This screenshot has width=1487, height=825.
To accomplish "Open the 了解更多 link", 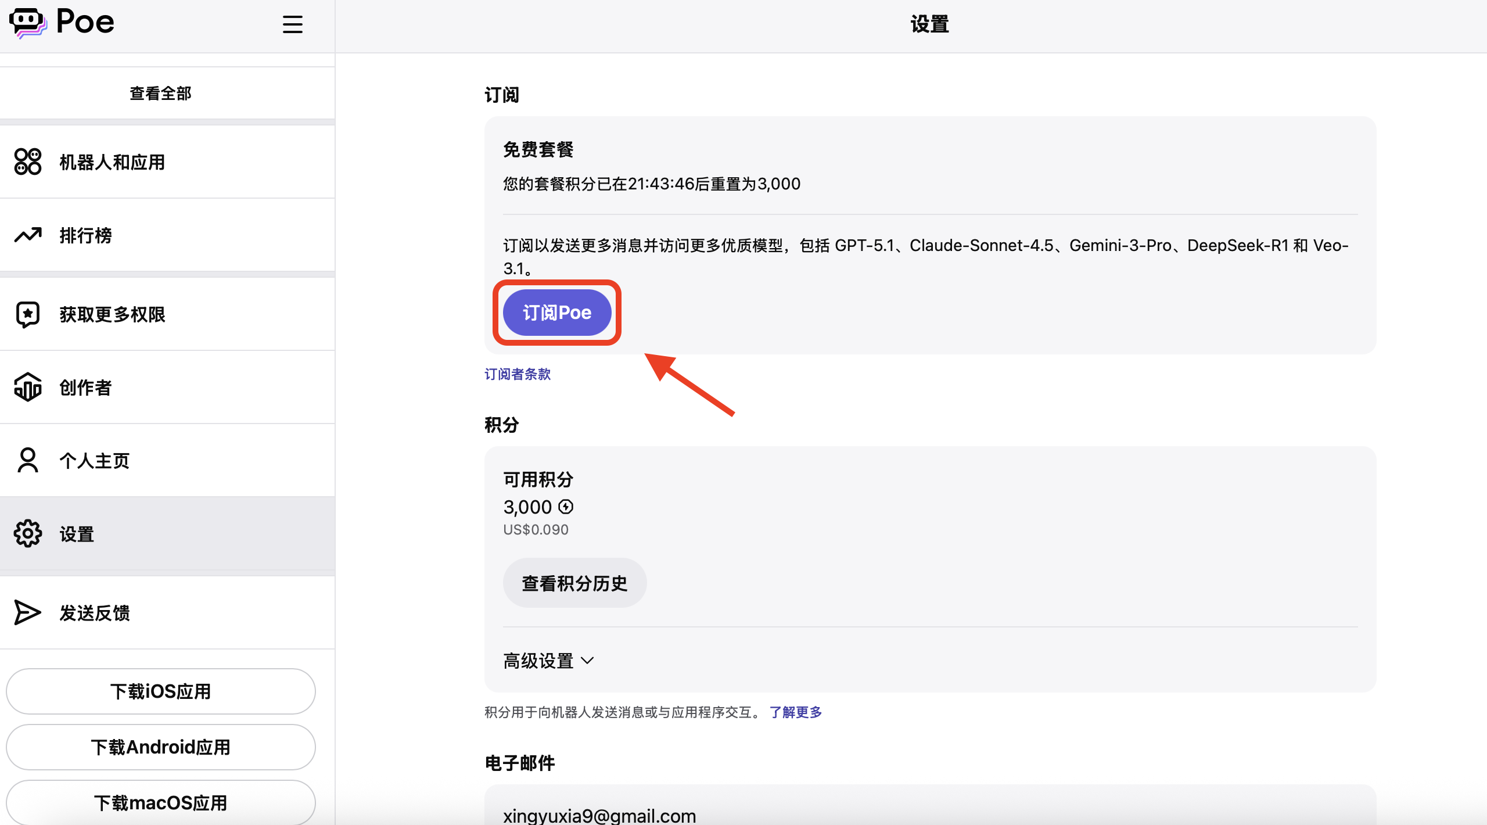I will 795,712.
